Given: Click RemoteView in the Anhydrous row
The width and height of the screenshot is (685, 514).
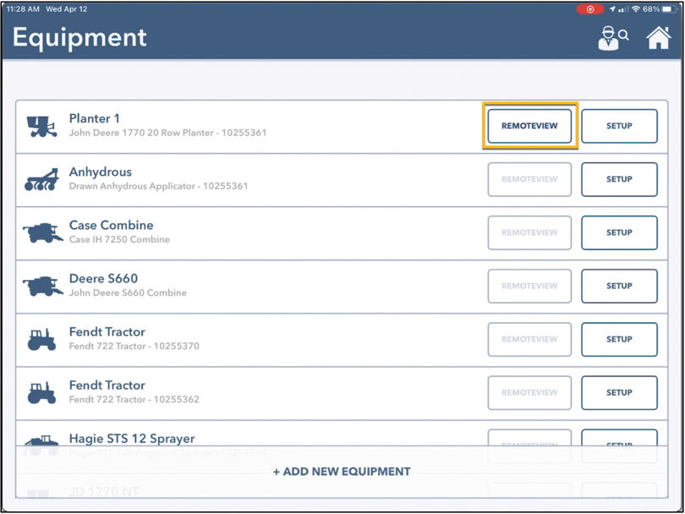Looking at the screenshot, I should click(x=529, y=179).
